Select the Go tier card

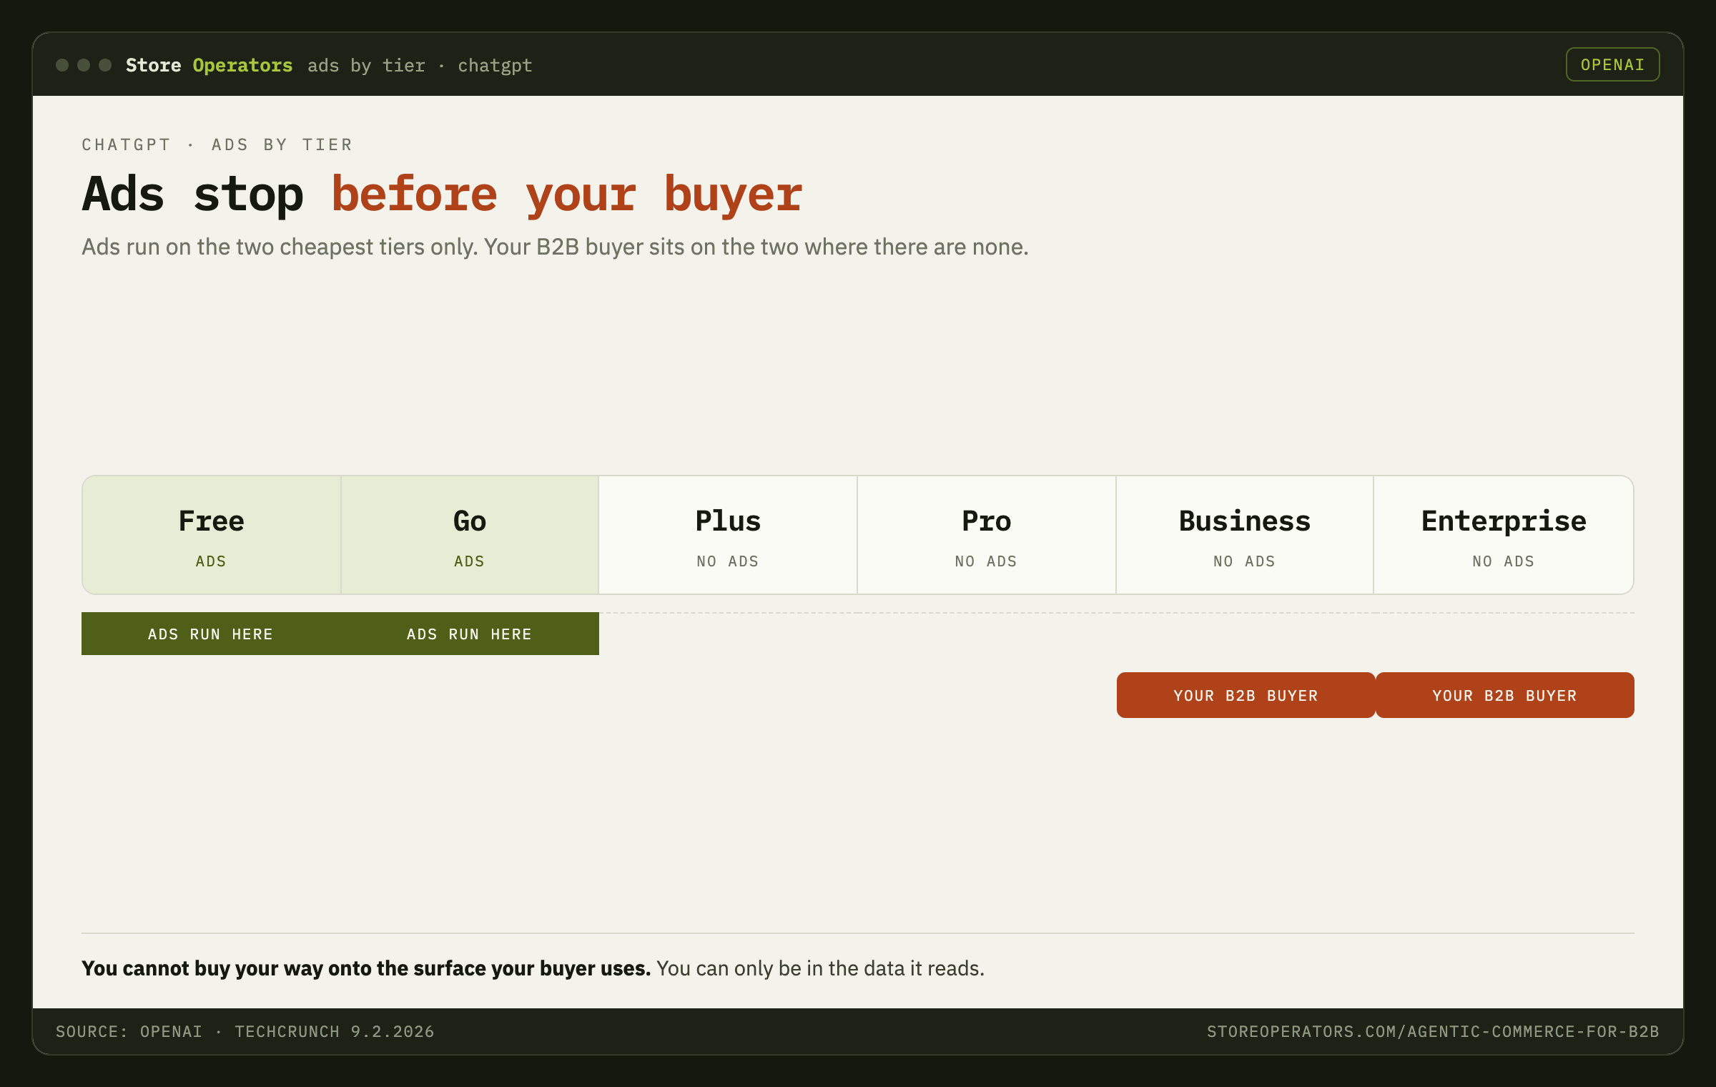(470, 535)
